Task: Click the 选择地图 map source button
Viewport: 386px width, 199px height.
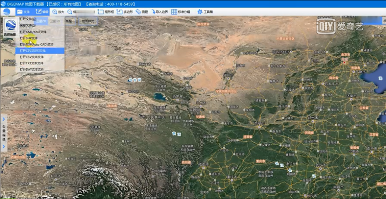Action: (x=10, y=28)
